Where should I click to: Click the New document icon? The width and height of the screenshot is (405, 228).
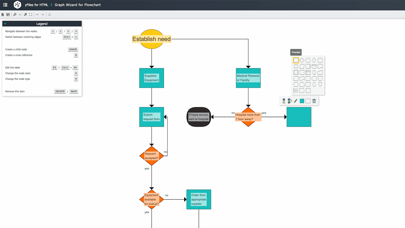[3, 14]
